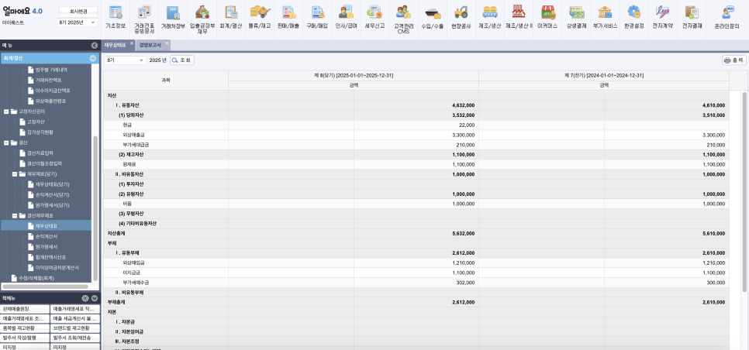Select 감가상각현황 in the menu tree
Screen dimensions: 749x350
(40, 132)
